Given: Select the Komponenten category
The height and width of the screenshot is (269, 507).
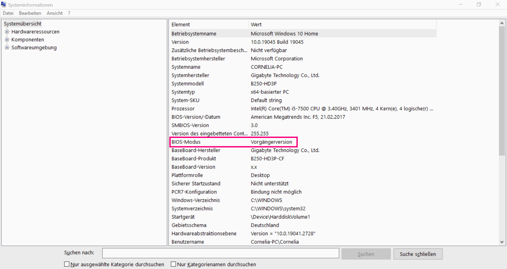Looking at the screenshot, I should click(x=28, y=40).
